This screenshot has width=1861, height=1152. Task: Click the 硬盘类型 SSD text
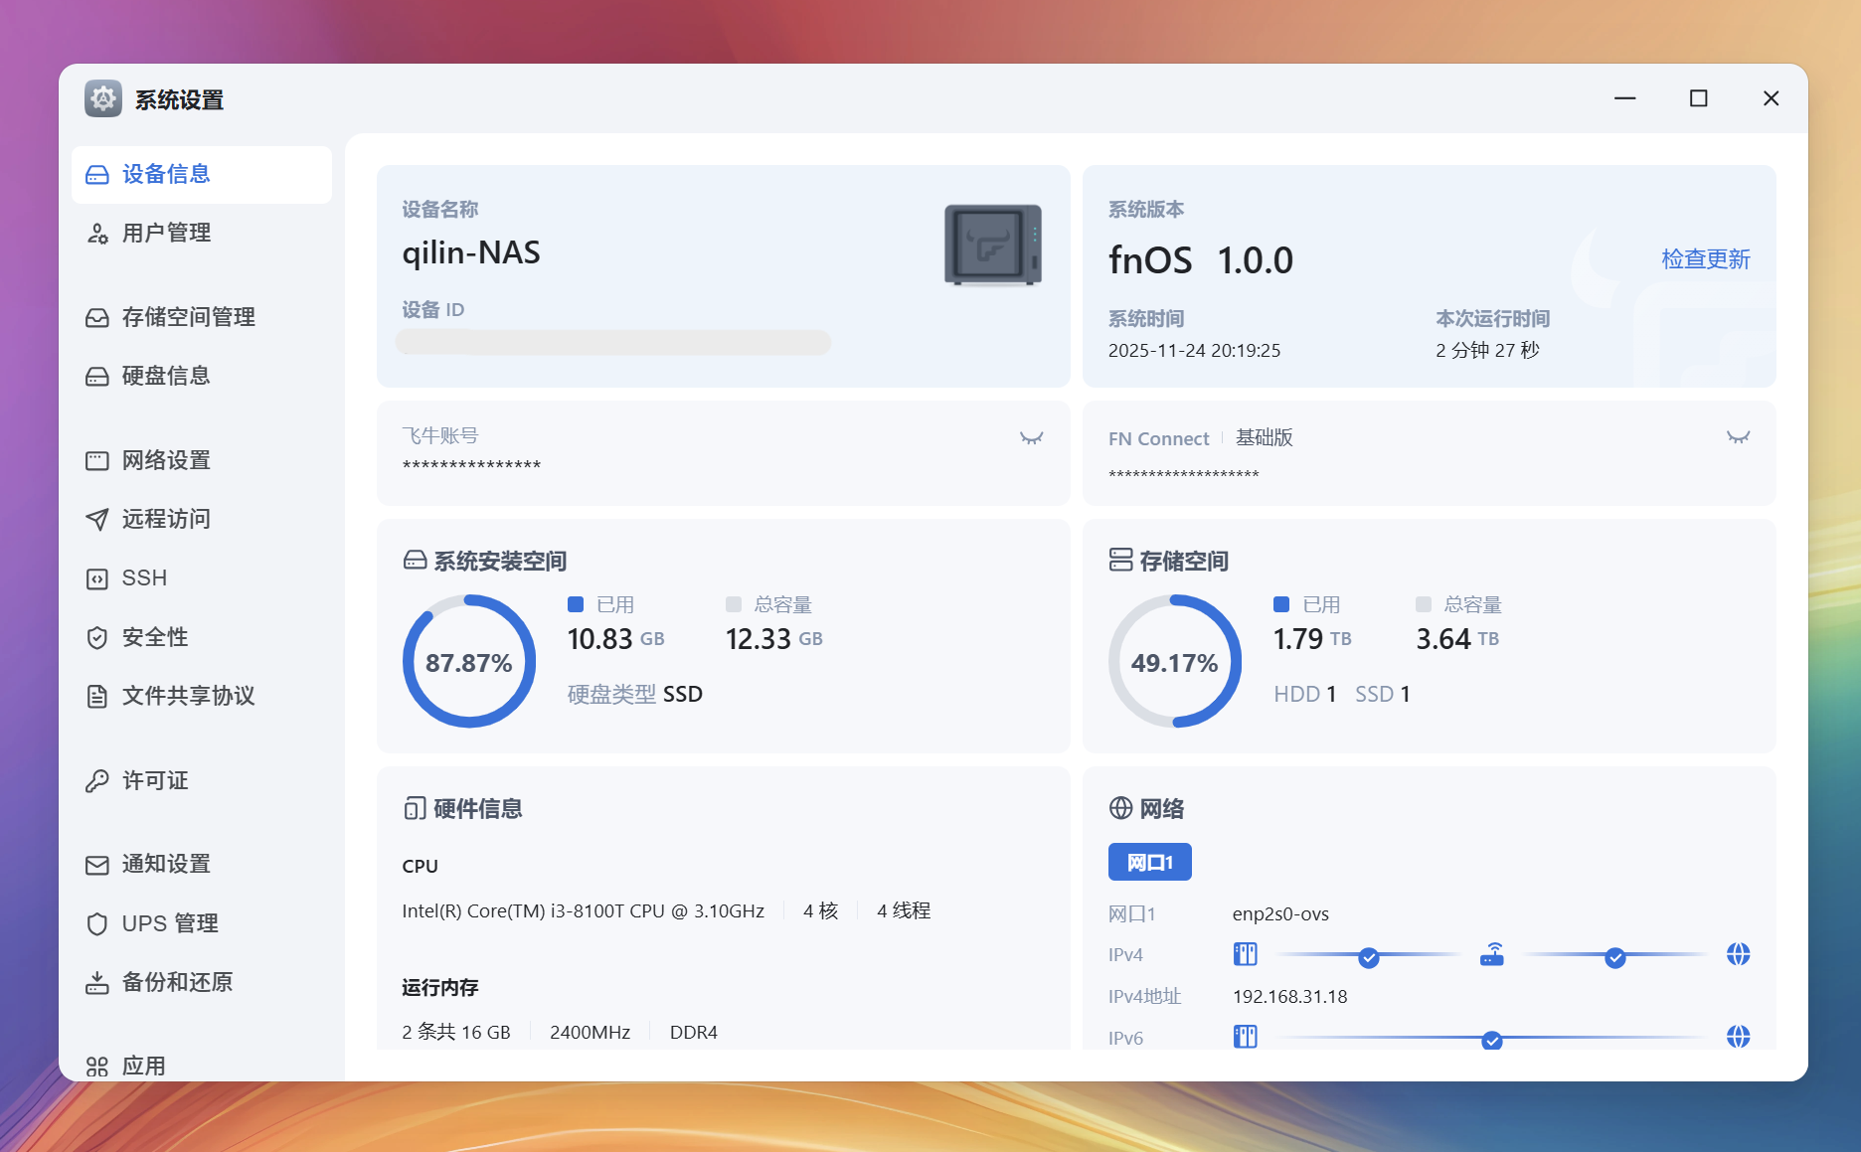(635, 695)
